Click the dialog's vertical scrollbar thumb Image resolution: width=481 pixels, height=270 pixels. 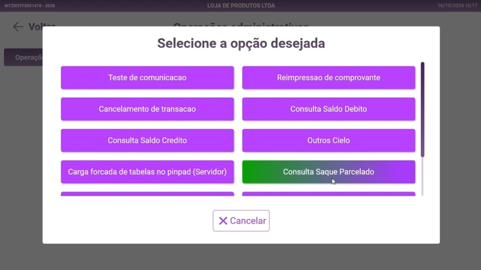tap(423, 109)
